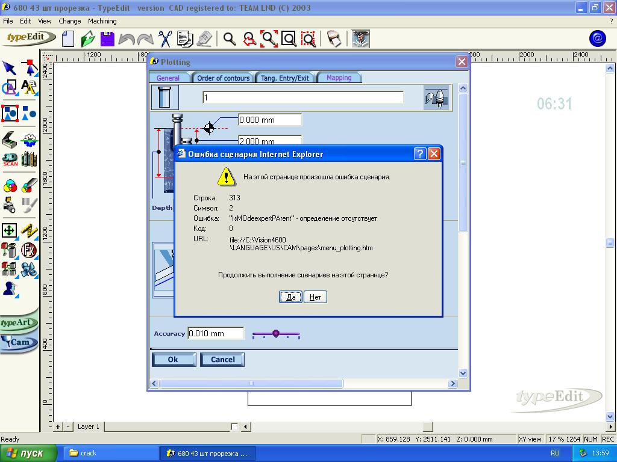Click the books library icon
617x462 pixels.
pos(29,159)
